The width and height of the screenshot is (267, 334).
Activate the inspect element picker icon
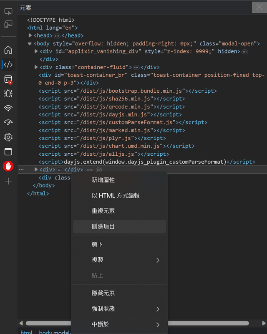coord(8,12)
